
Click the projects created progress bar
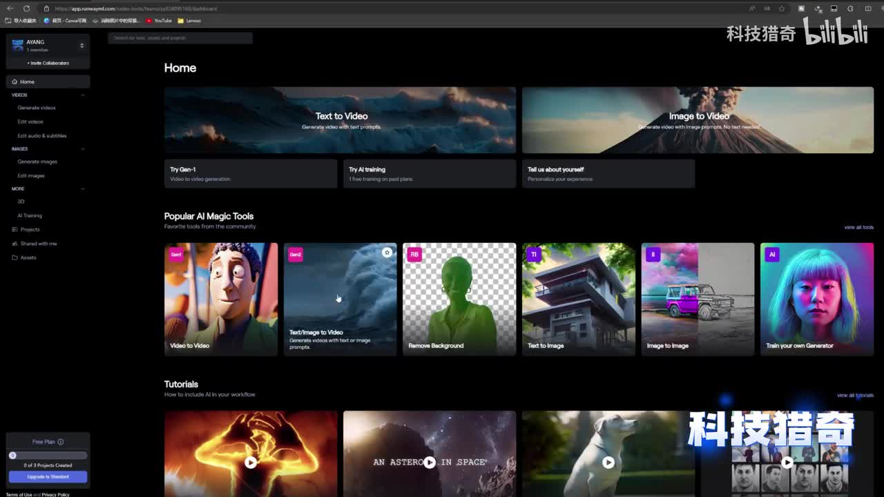(48, 456)
